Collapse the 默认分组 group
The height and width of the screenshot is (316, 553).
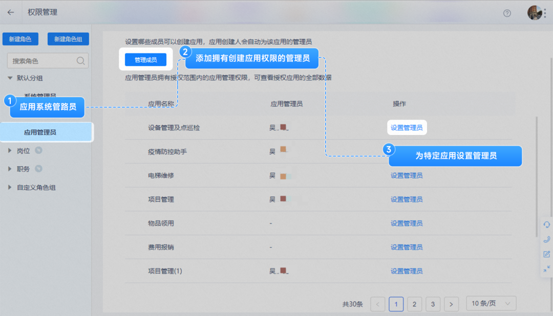pyautogui.click(x=11, y=78)
